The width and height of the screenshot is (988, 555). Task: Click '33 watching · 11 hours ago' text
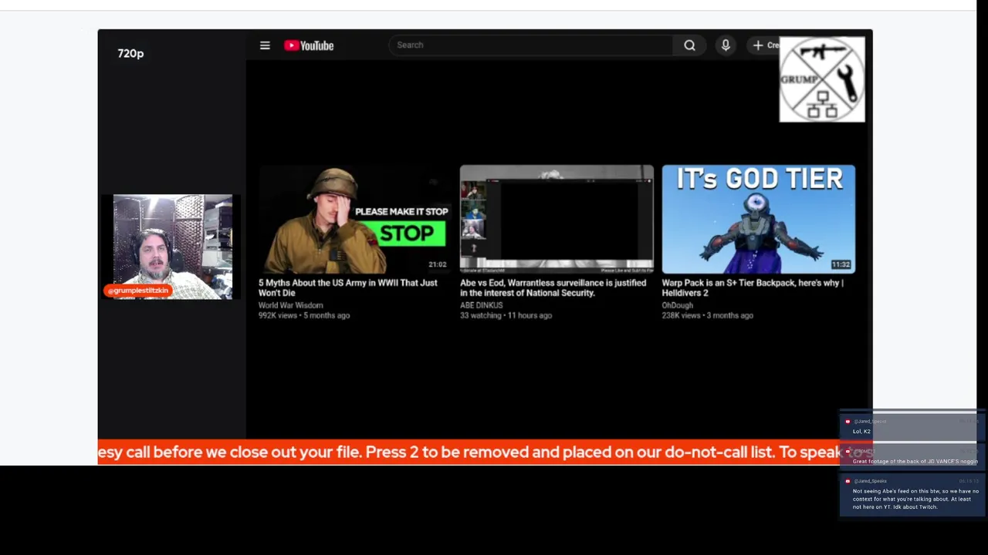[x=506, y=315]
